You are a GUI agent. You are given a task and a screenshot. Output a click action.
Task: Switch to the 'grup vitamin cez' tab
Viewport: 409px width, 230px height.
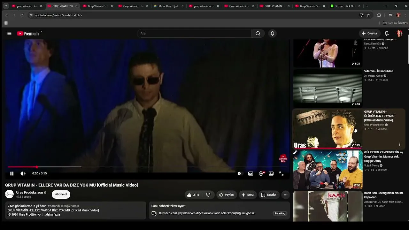[204, 6]
